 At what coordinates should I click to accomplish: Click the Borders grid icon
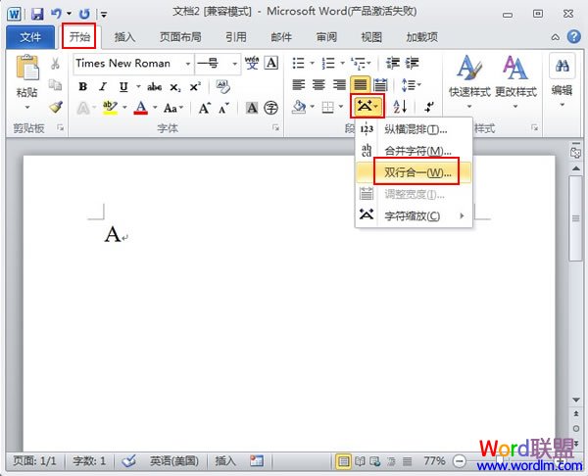tap(327, 108)
